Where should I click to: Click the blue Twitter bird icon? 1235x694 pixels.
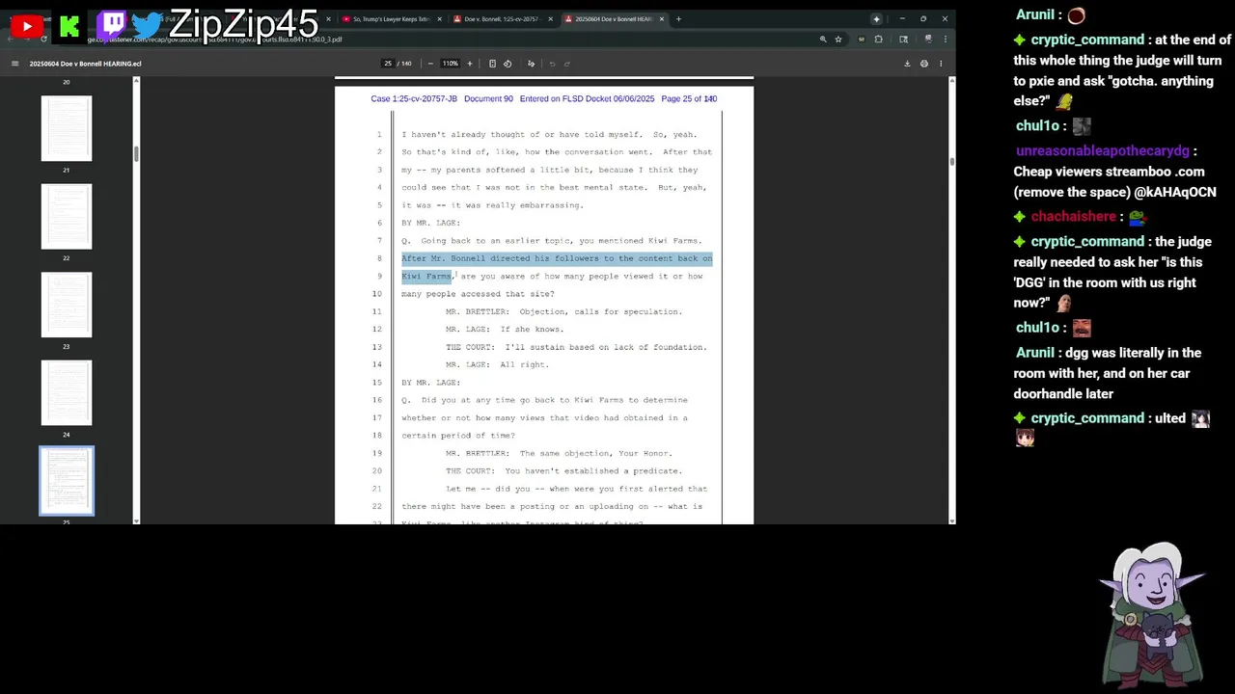147,25
